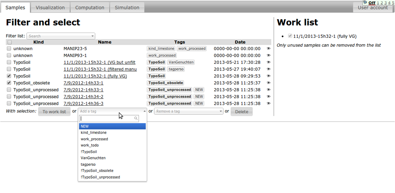
Task: Click the MANIP23-5 sample name
Action: pyautogui.click(x=75, y=49)
